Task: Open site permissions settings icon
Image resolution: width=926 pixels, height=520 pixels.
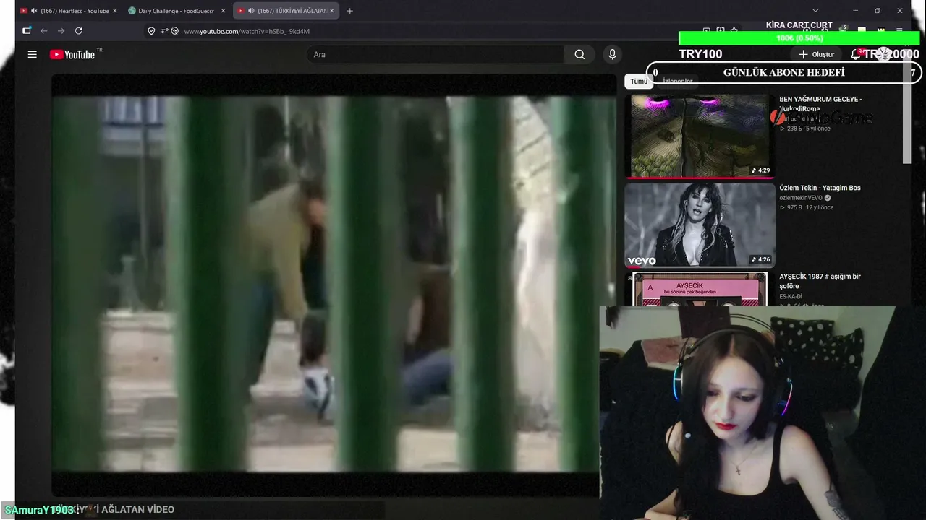Action: [164, 31]
